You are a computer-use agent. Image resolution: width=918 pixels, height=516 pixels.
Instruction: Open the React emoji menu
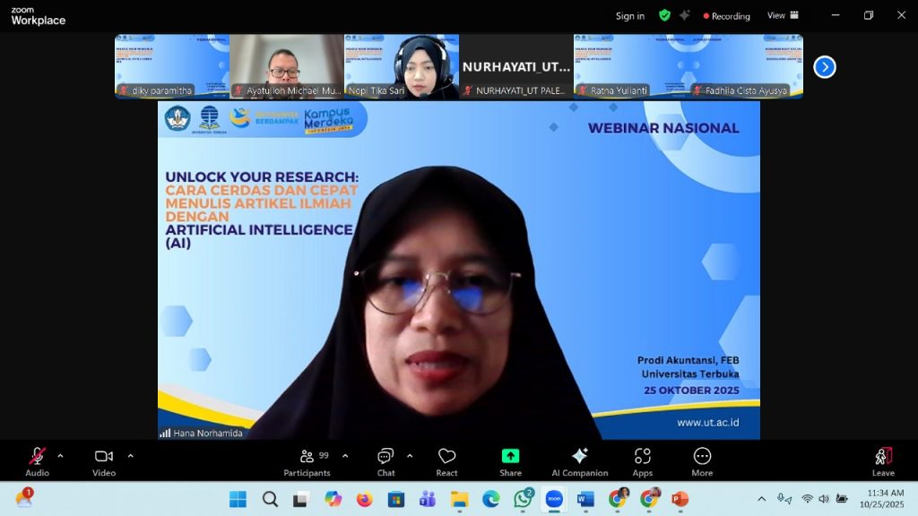(x=446, y=460)
